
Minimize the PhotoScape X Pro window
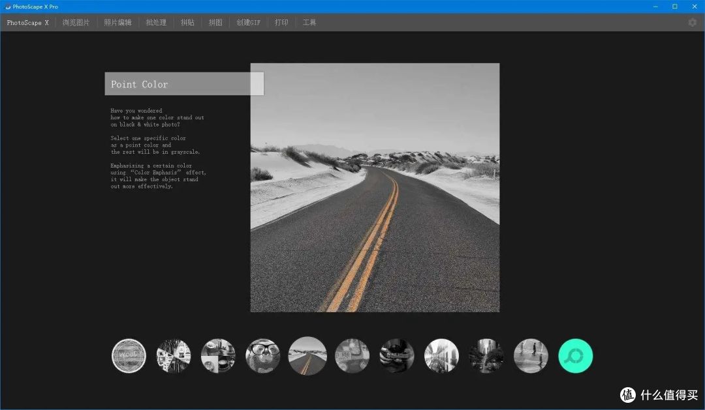pos(655,7)
